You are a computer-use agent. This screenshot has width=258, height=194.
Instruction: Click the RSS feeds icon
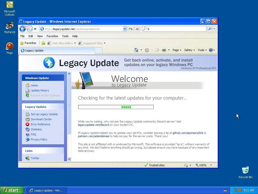click(x=147, y=50)
